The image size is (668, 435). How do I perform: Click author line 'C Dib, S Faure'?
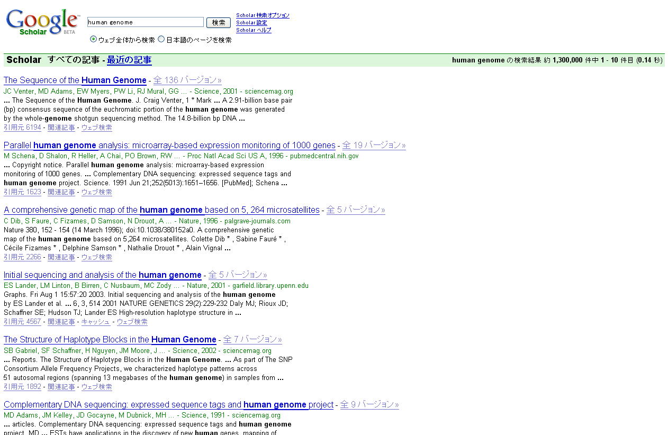147,221
